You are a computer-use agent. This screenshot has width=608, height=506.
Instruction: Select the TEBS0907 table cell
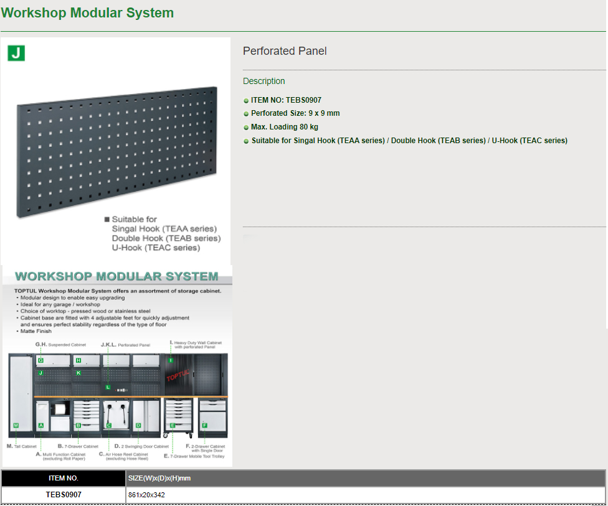pyautogui.click(x=64, y=495)
